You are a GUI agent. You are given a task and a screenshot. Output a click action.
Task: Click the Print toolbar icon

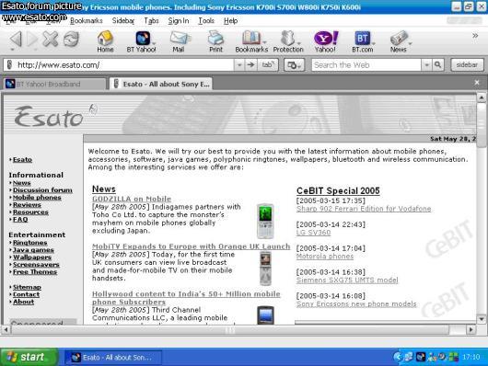click(216, 41)
